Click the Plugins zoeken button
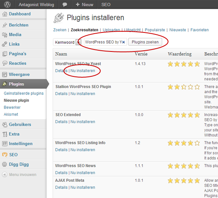 pos(145,42)
